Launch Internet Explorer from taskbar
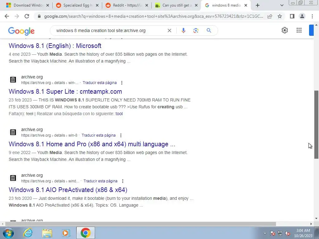Screen dimensions: 319x239 28,233
